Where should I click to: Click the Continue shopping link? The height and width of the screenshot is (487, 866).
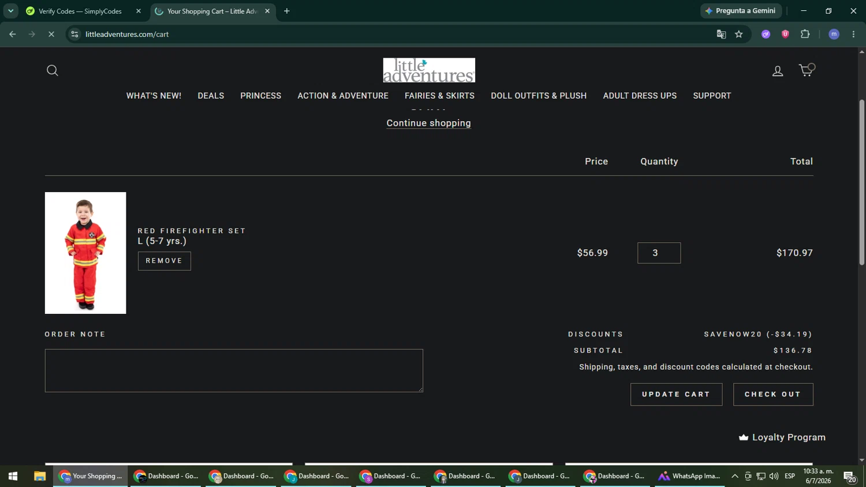(x=428, y=123)
